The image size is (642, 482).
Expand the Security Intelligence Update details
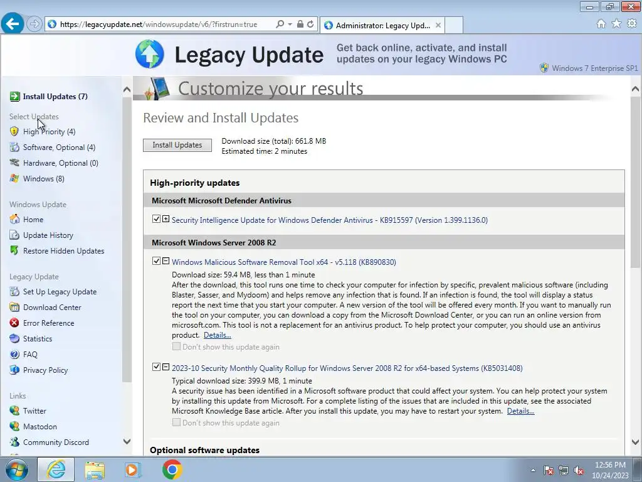click(166, 219)
